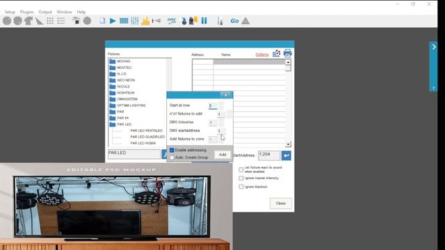
Task: Click the printer icon in fixture dialog
Action: pyautogui.click(x=287, y=53)
